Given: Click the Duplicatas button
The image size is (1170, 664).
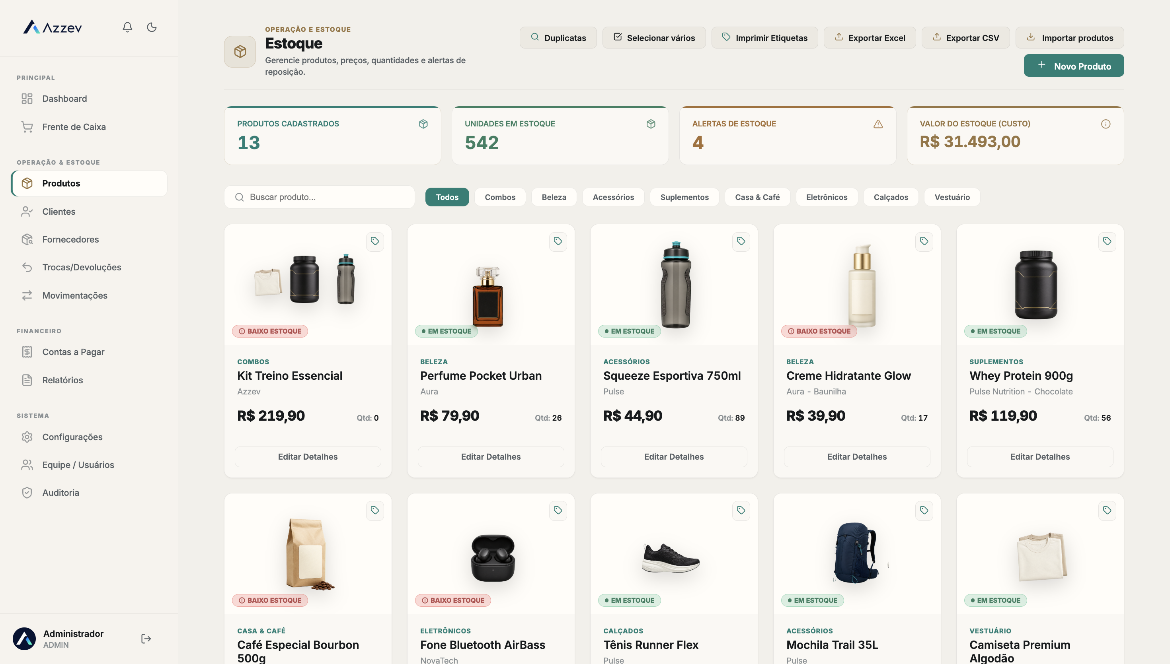Looking at the screenshot, I should click(558, 38).
